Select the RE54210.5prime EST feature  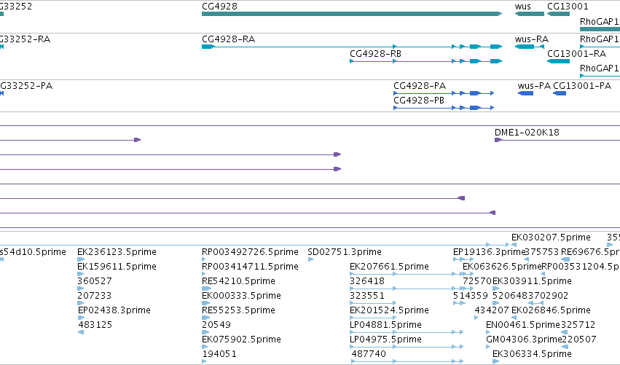(206, 289)
